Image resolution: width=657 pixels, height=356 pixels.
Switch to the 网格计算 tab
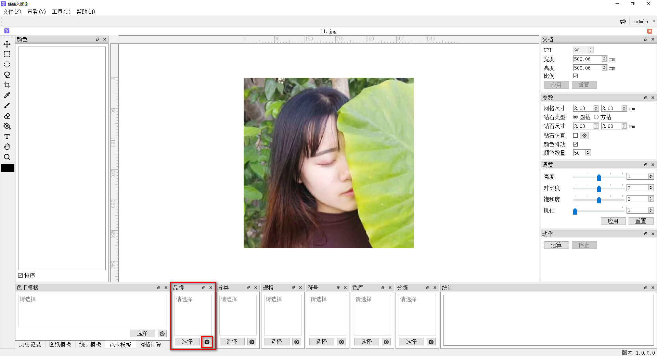(x=150, y=344)
